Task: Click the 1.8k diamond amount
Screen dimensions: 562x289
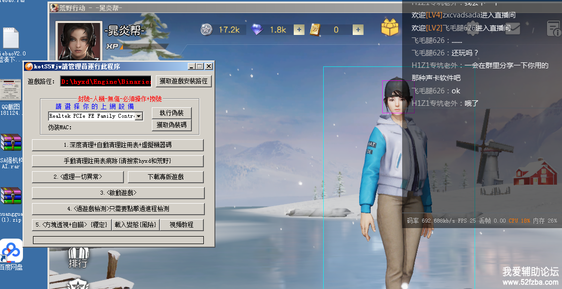Action: [x=278, y=30]
